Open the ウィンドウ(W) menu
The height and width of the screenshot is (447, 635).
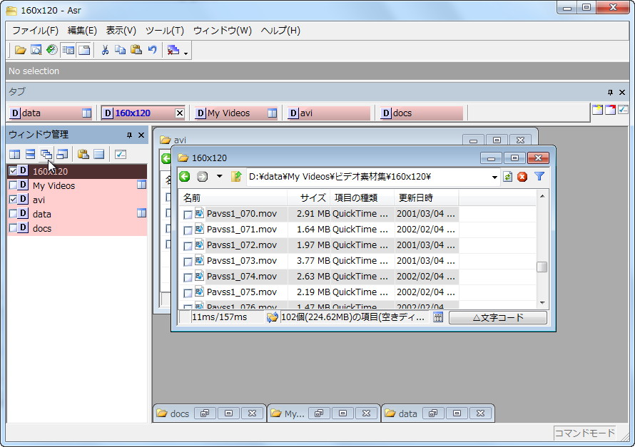[223, 31]
